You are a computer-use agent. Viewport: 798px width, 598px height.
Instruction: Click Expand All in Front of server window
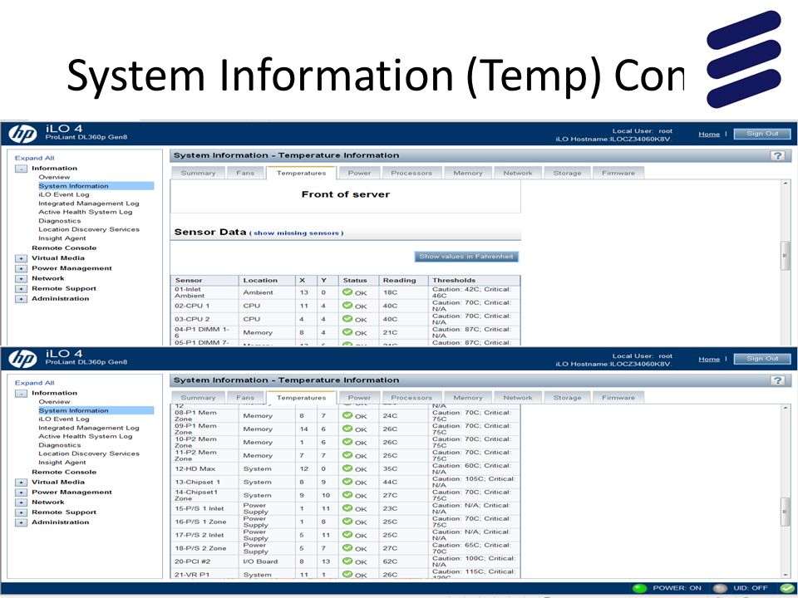pyautogui.click(x=35, y=158)
